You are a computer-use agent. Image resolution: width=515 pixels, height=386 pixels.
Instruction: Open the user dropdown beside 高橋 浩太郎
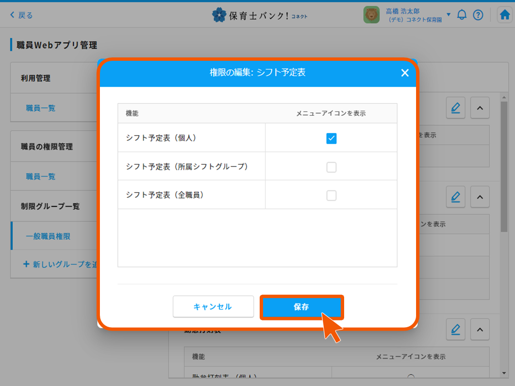click(x=448, y=14)
